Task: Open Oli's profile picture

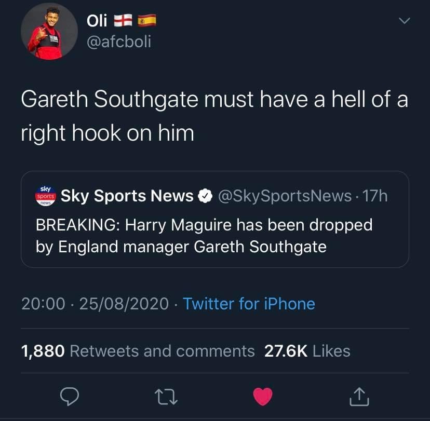Action: [49, 31]
